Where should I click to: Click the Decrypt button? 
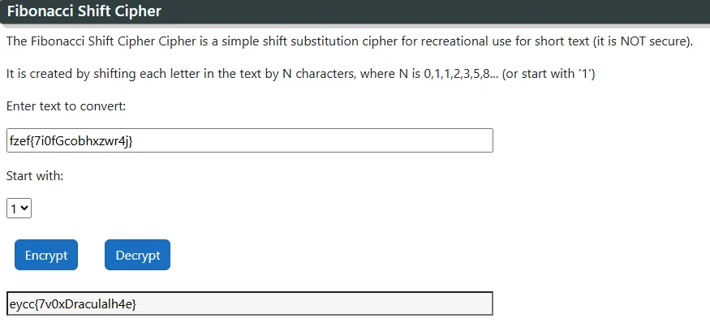[x=138, y=255]
